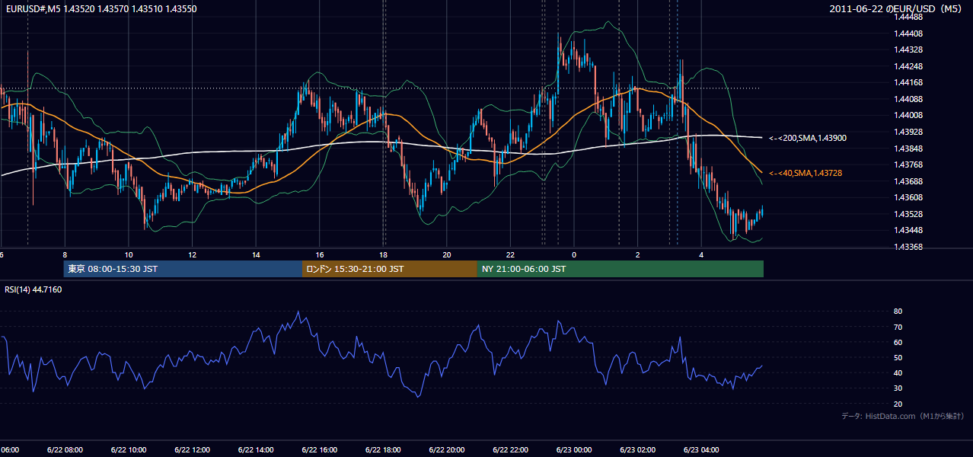Viewport: 973px width, 457px height.
Task: Click price axis label 1.43928
Action: 910,132
